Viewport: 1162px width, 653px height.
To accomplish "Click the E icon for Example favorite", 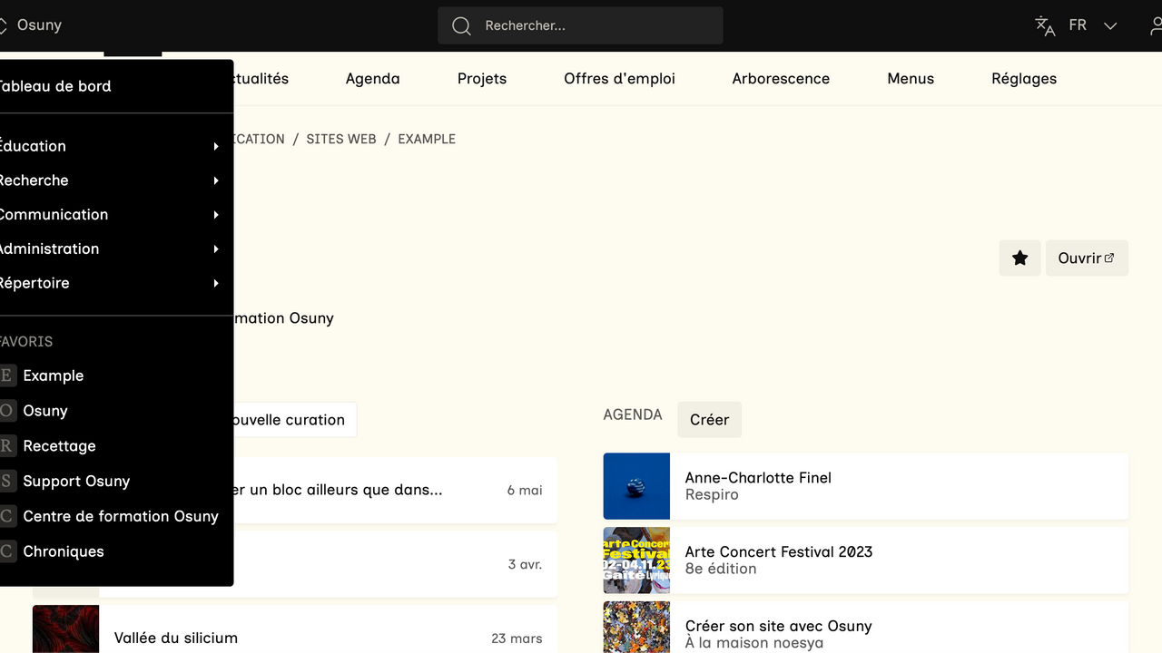I will pyautogui.click(x=7, y=375).
